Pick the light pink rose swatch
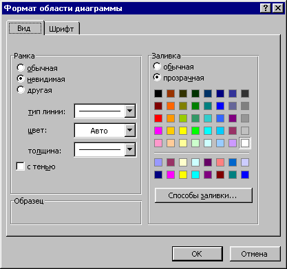This screenshot has width=287, height=269. coord(158,143)
